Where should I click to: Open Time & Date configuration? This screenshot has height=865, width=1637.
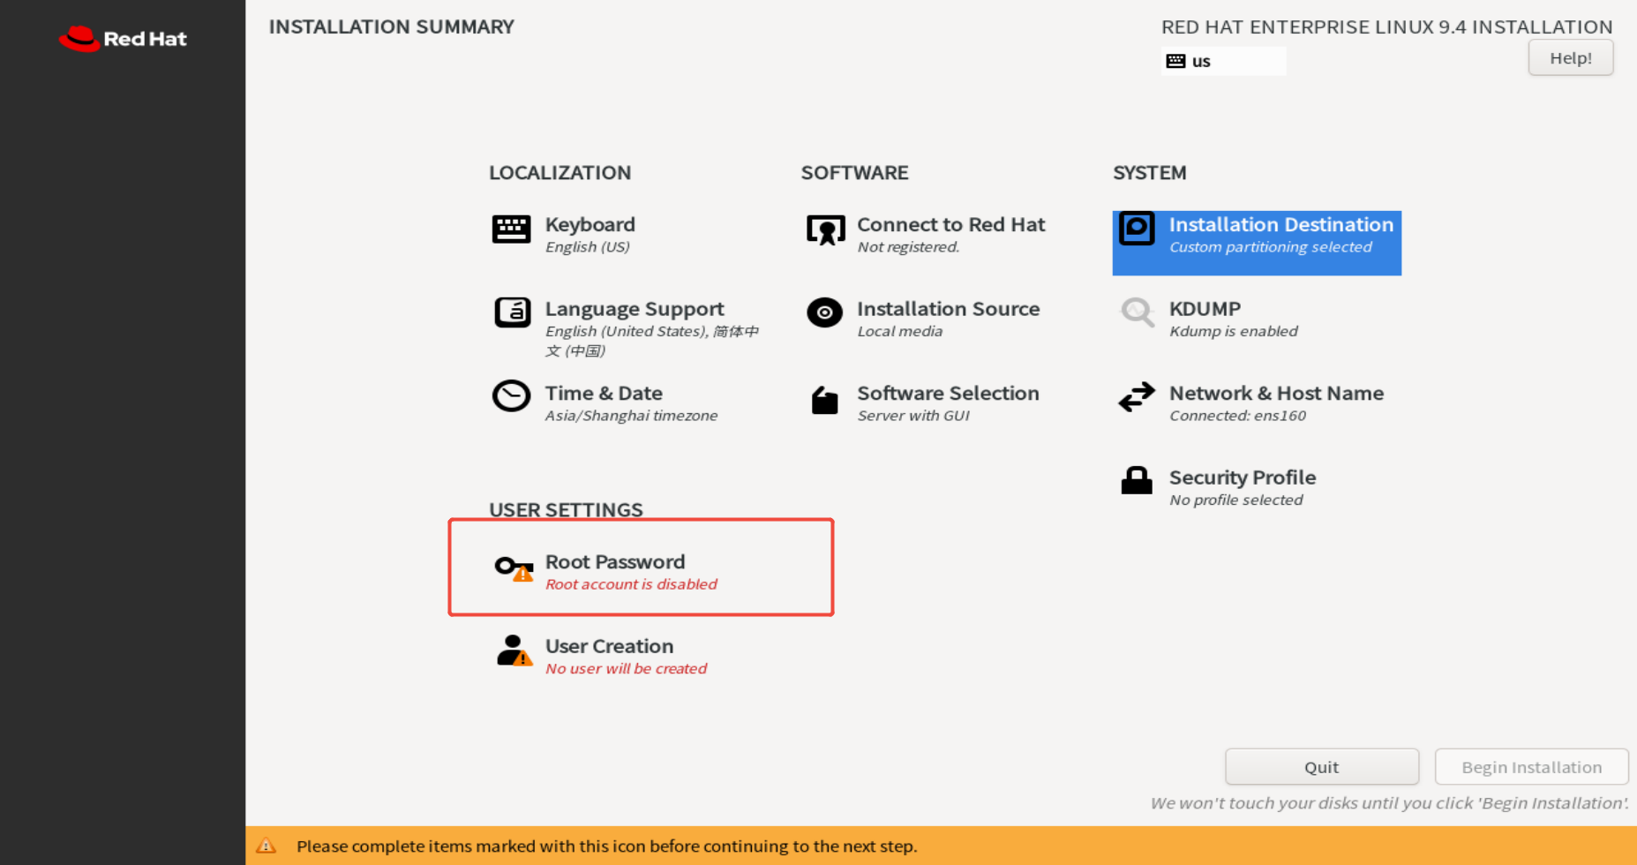point(604,393)
